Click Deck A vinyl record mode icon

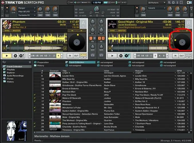[15, 56]
